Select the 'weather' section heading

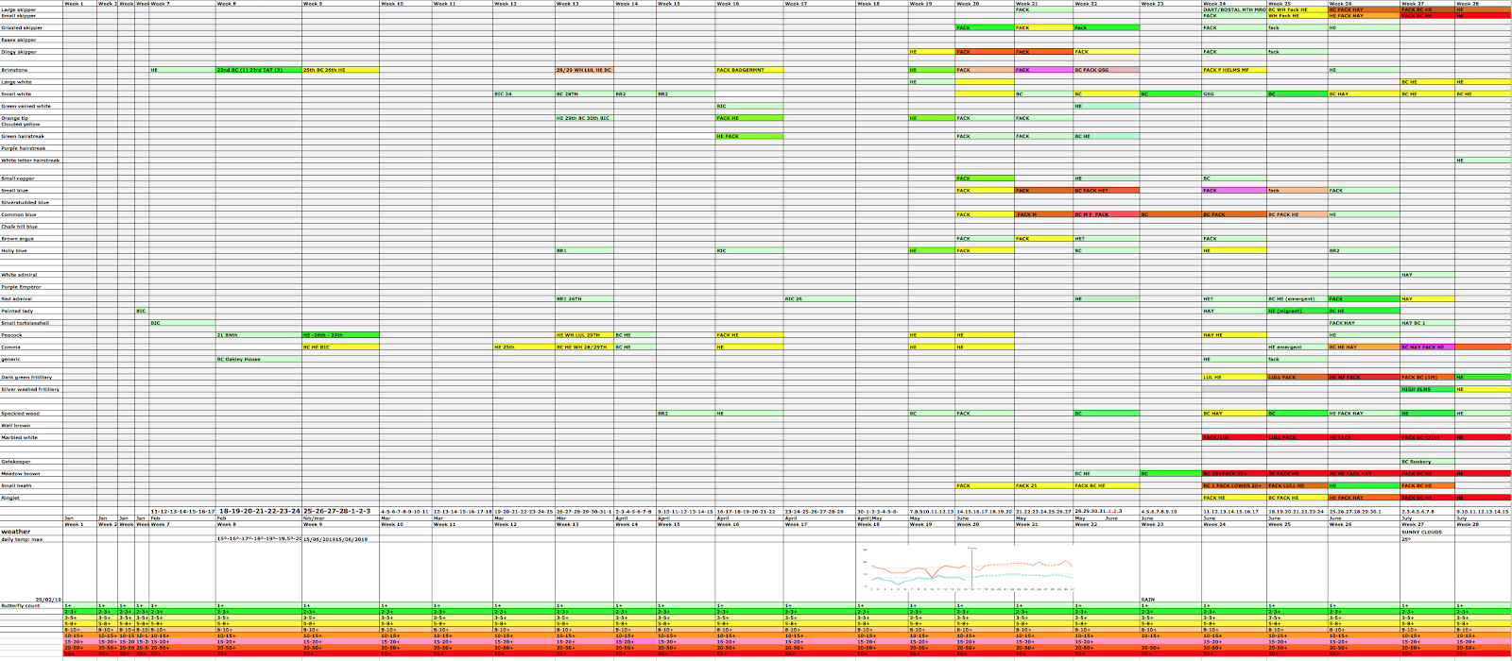tap(16, 532)
